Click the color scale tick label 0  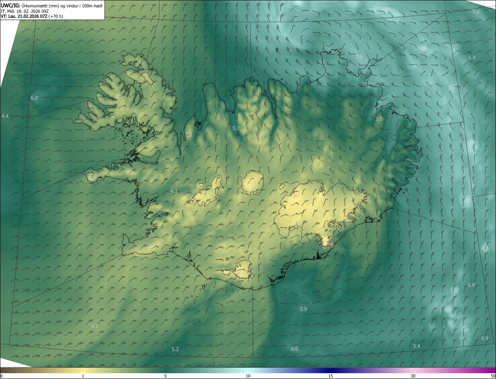[x=2, y=376]
